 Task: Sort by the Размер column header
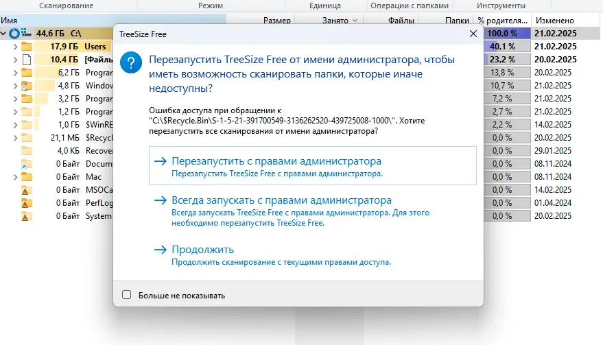point(277,21)
